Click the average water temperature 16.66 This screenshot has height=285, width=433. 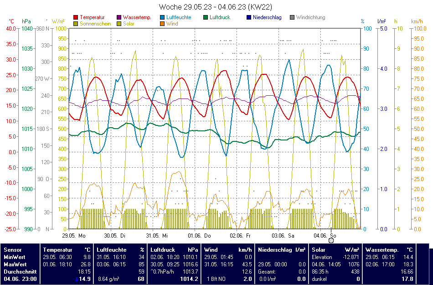407,272
